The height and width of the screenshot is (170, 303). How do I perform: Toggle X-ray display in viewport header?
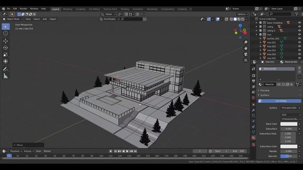pos(226,19)
